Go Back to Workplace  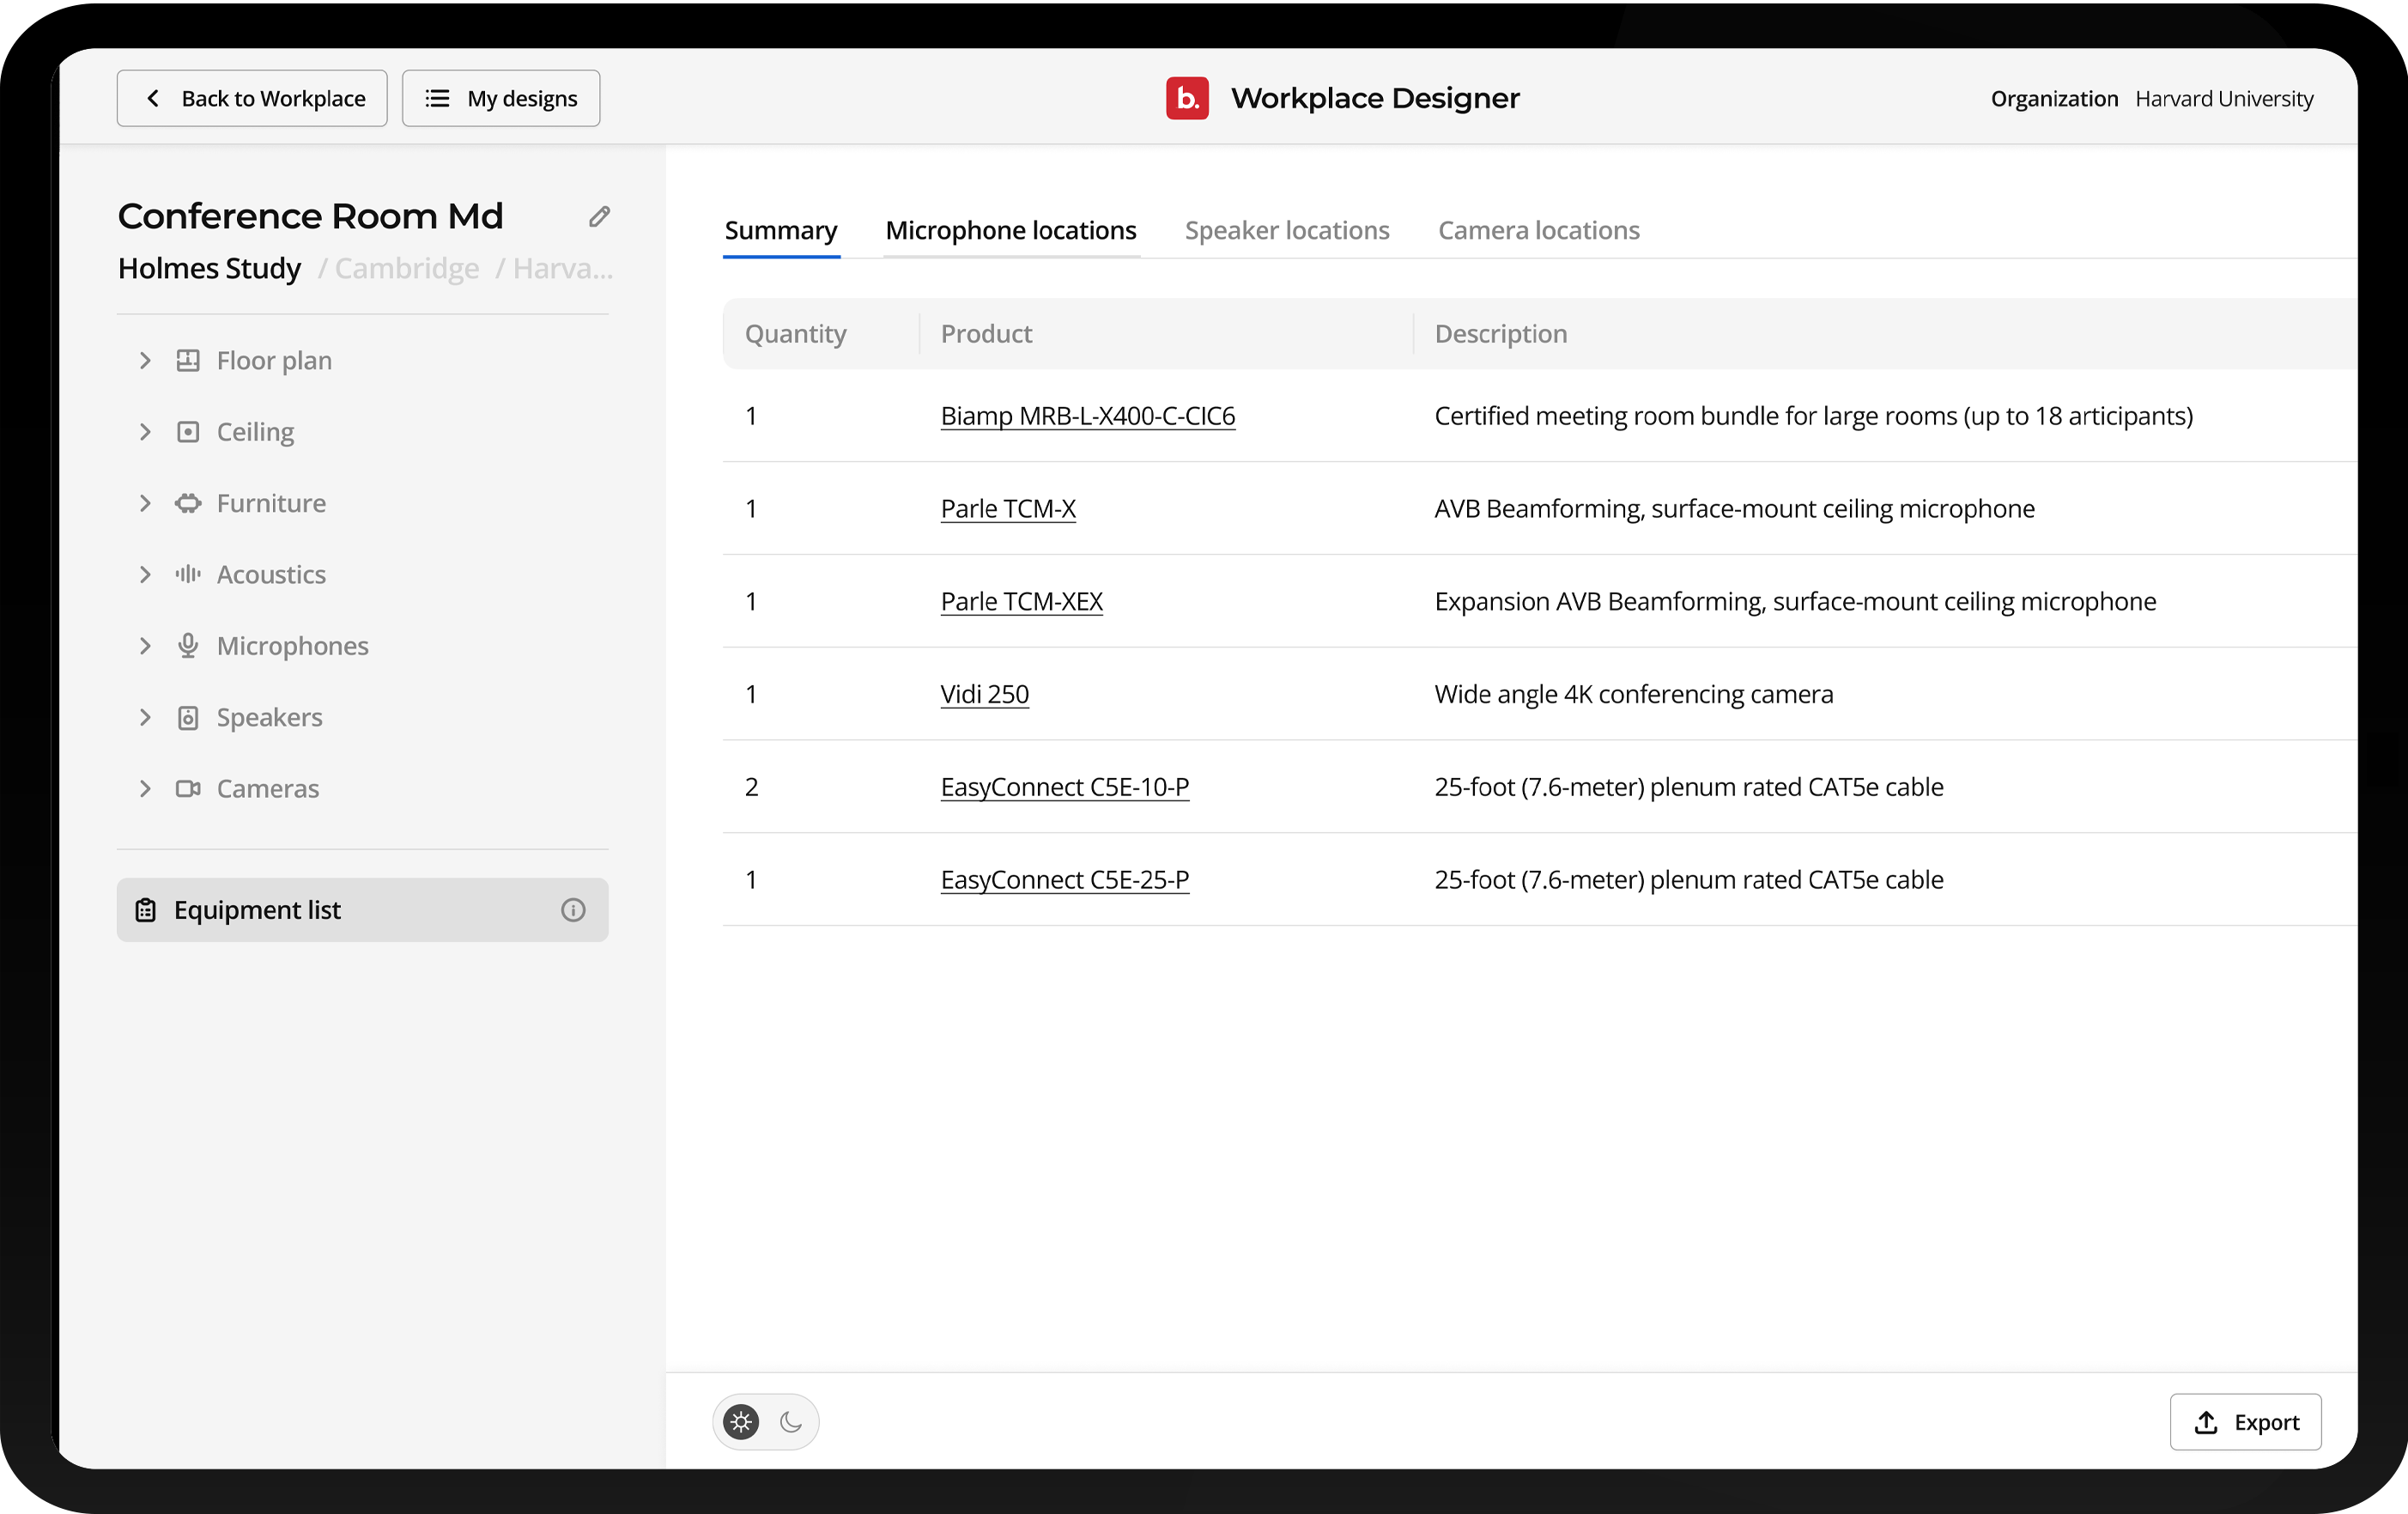[x=252, y=98]
